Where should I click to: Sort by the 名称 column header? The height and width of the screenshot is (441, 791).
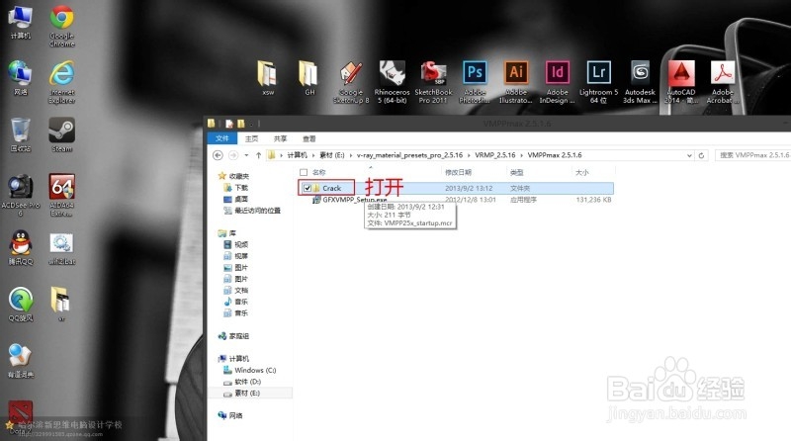318,172
